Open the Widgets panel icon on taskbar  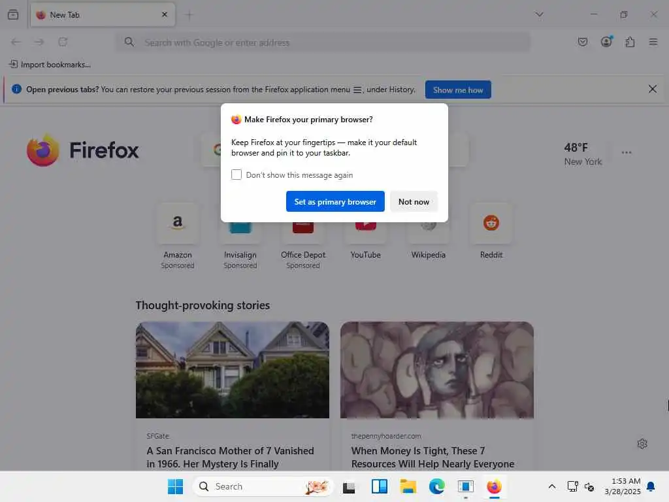380,486
